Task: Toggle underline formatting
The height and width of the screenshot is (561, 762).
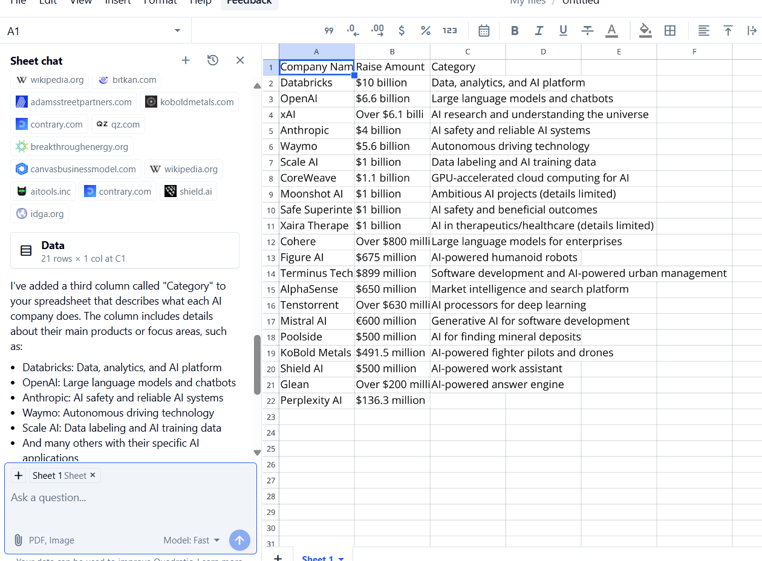Action: 563,31
